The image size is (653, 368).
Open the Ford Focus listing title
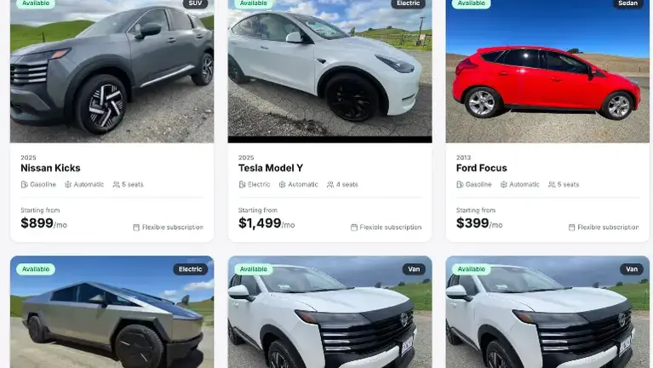(x=481, y=168)
